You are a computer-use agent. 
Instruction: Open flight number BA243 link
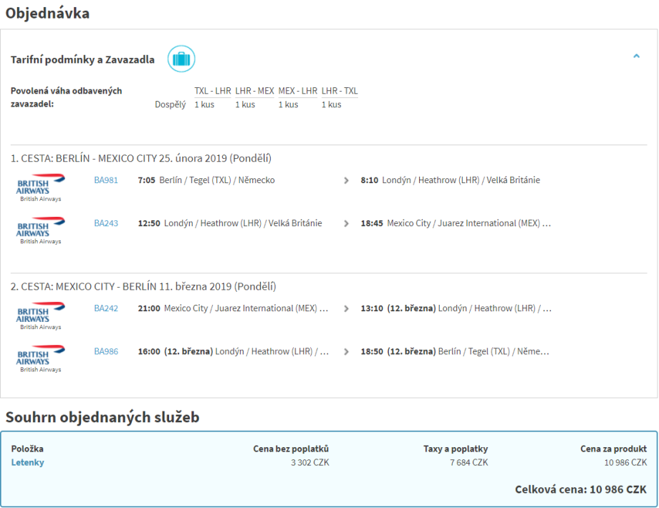(x=106, y=223)
